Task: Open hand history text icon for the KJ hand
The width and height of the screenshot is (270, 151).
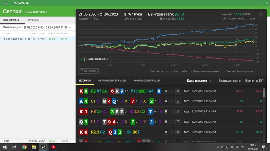Action: [178, 112]
